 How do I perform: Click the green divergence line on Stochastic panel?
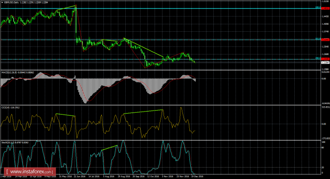tap(109, 148)
